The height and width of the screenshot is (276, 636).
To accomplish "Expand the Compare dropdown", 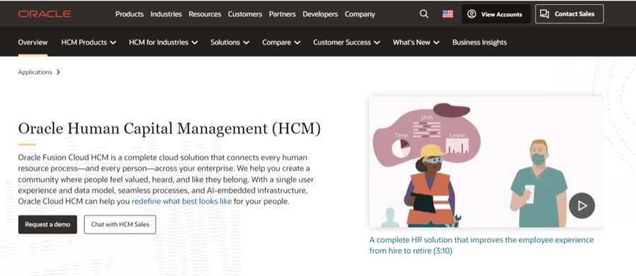I will point(281,42).
